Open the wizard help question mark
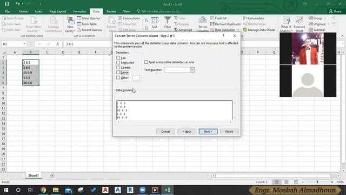 (x=223, y=35)
